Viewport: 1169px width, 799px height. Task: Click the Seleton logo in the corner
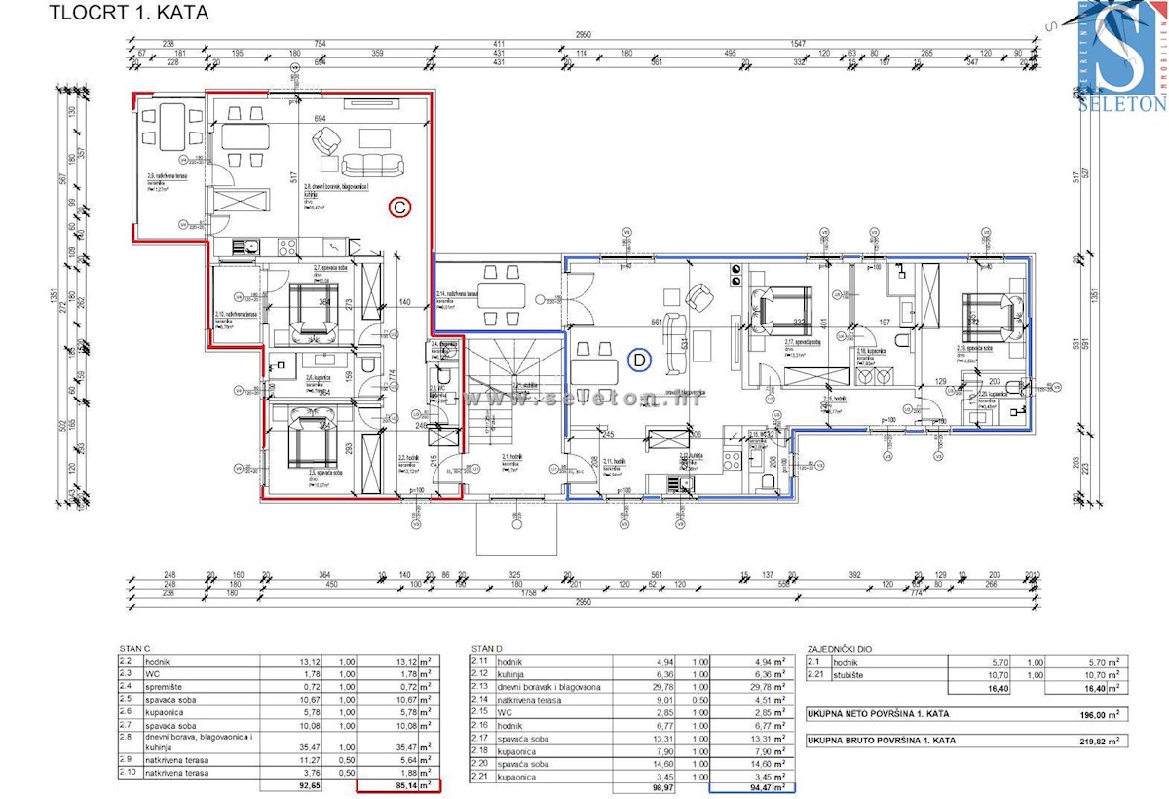tap(1120, 58)
